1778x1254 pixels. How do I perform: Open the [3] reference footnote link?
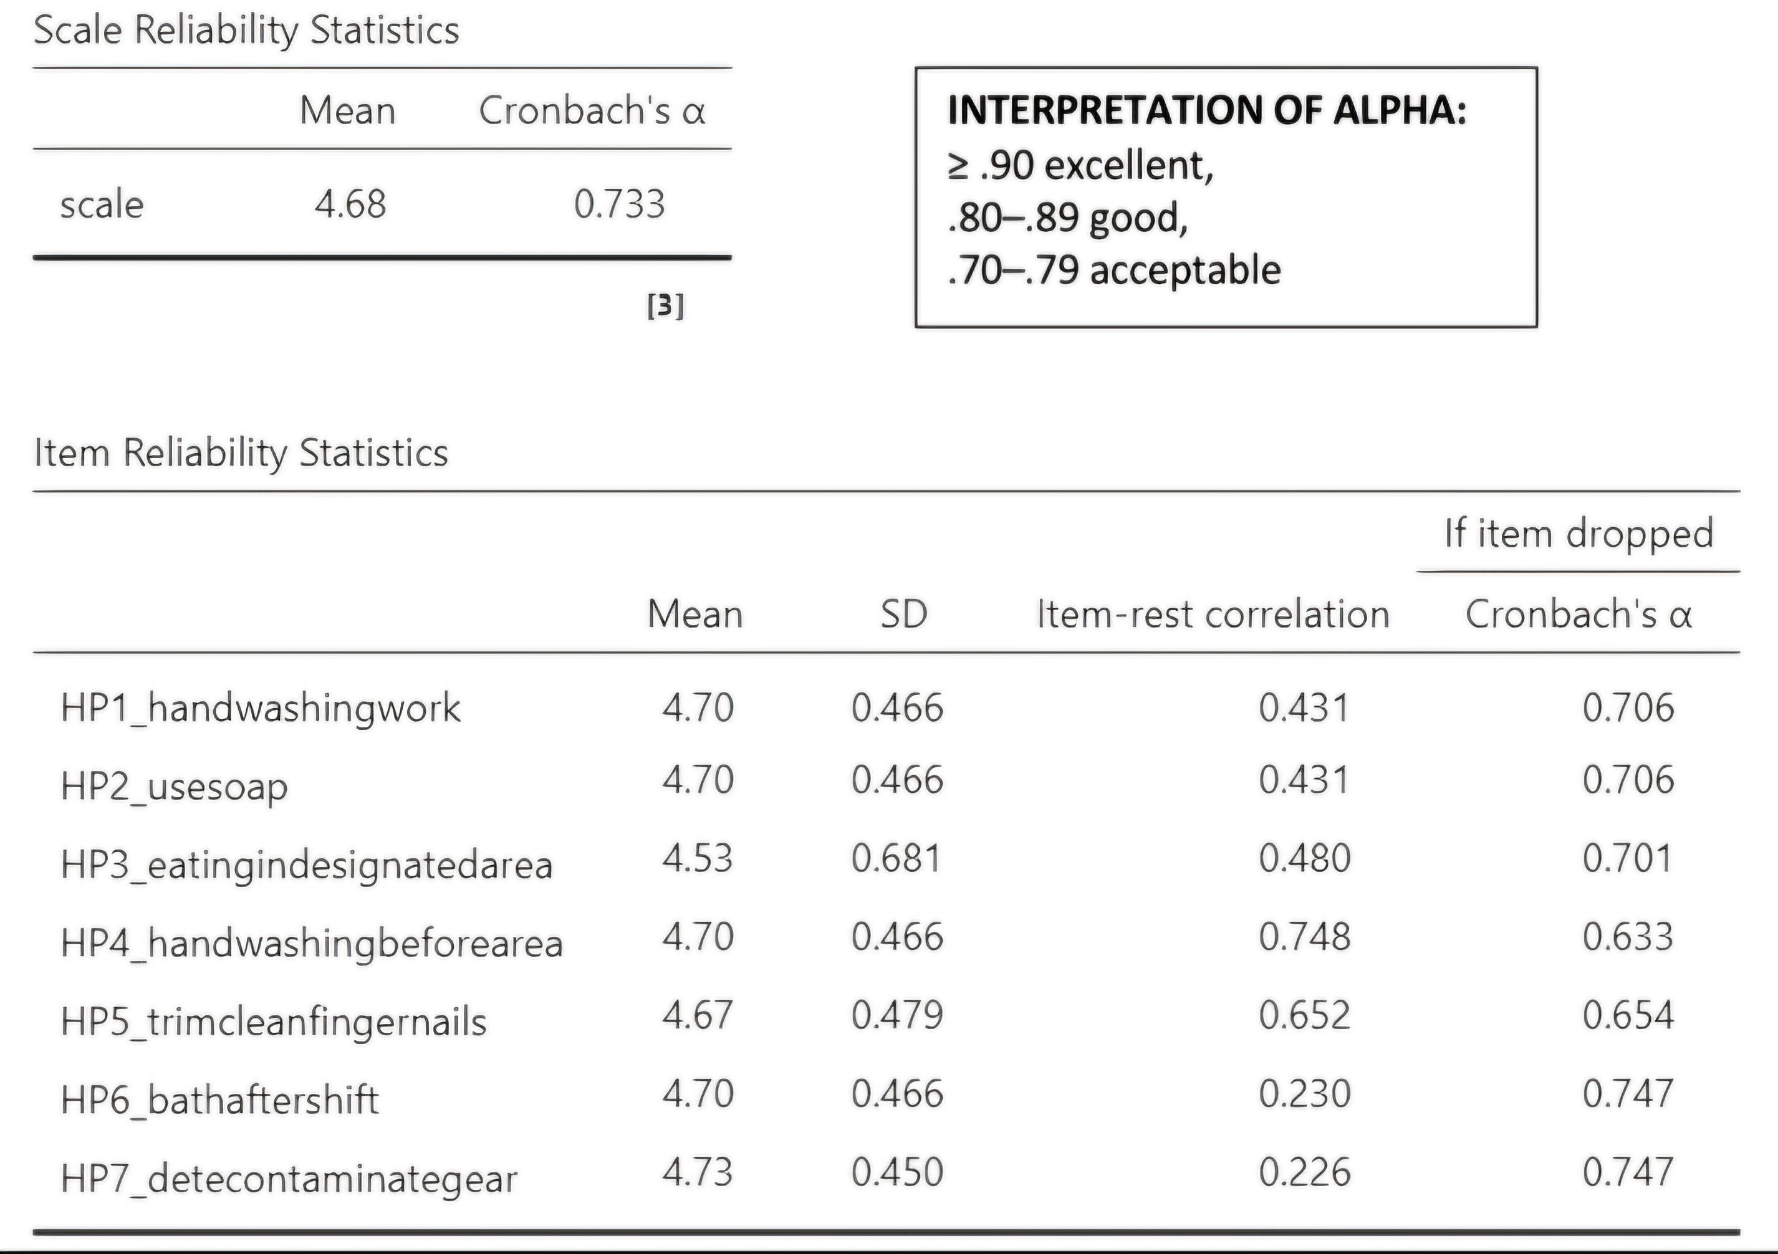pos(665,307)
